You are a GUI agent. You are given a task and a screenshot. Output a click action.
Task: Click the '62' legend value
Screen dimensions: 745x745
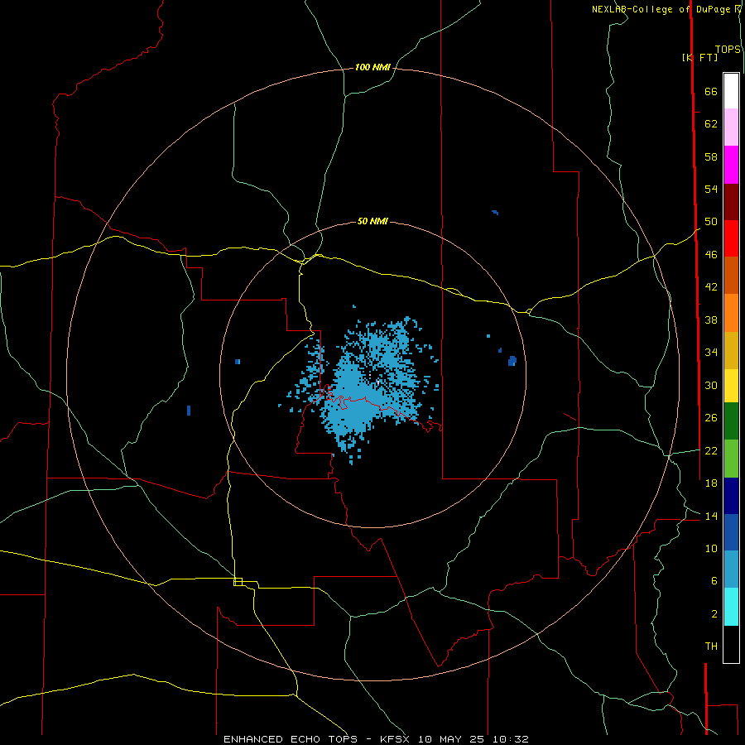click(711, 124)
